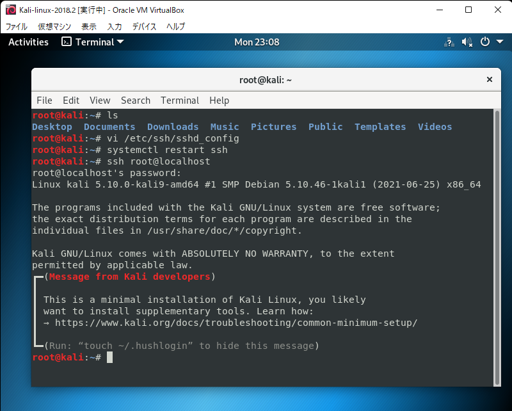Screen dimensions: 512x411
Task: Click the muted volume icon
Action: click(467, 42)
